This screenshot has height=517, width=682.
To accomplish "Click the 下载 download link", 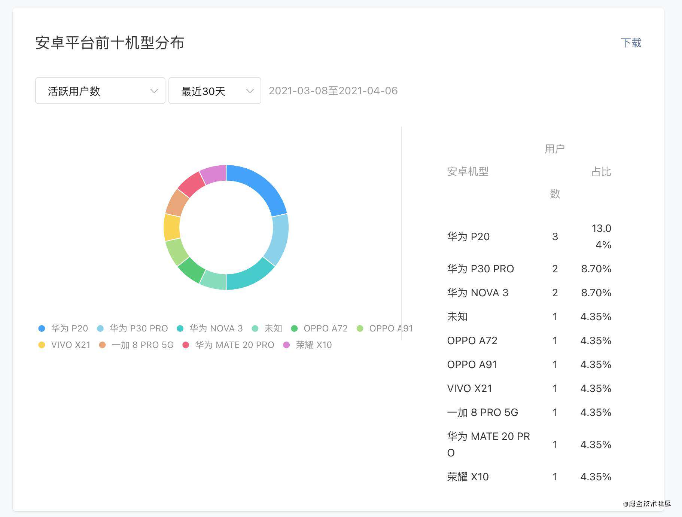I will (x=631, y=43).
